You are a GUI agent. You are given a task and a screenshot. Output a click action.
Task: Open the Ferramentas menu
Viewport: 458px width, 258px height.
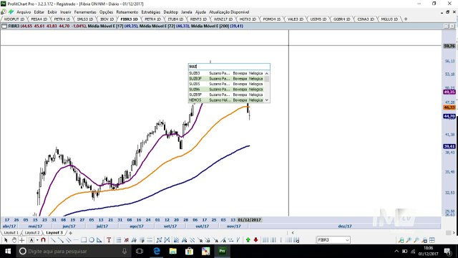[x=85, y=12]
